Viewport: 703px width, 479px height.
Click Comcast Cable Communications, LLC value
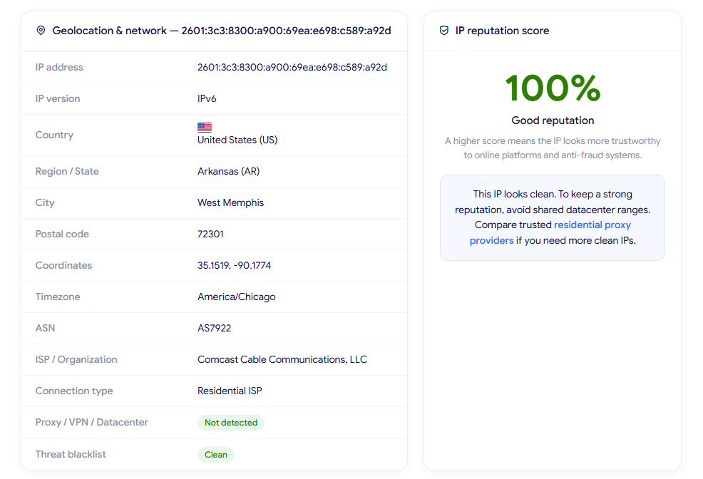282,359
